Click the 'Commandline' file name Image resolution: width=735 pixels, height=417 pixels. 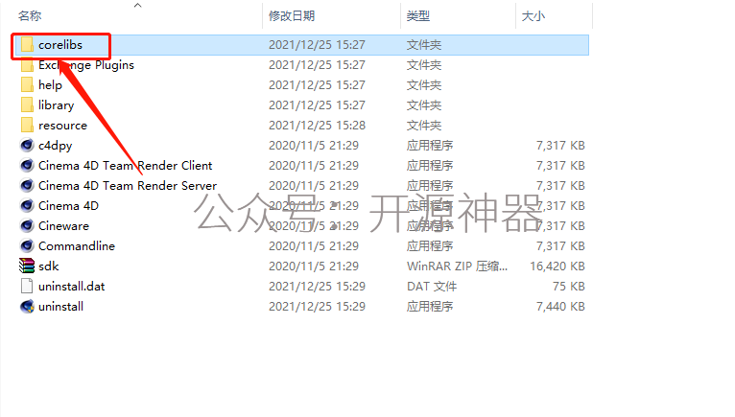(77, 246)
